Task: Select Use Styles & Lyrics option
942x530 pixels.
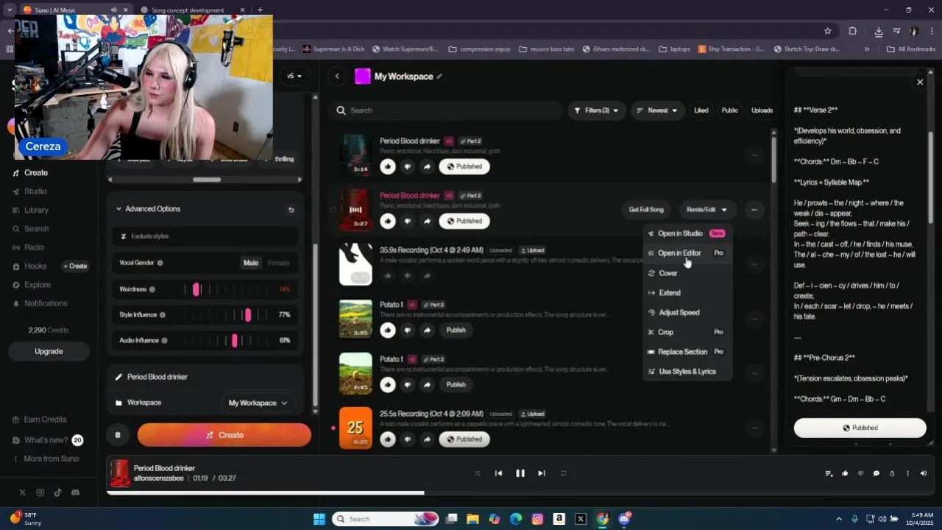Action: (687, 372)
